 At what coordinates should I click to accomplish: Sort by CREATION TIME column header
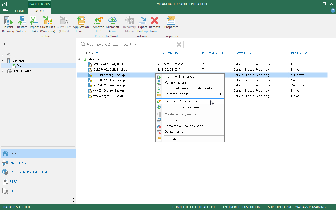coord(169,53)
